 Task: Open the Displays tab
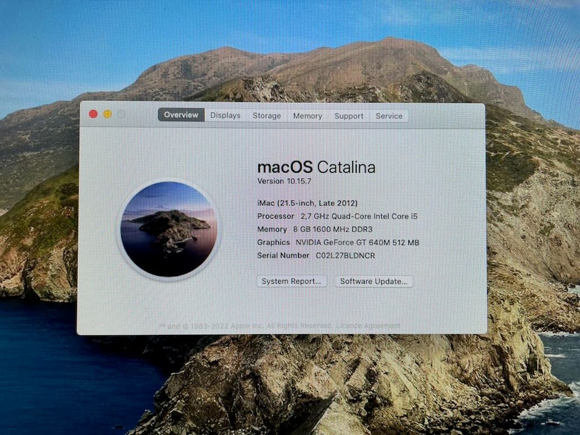tap(225, 115)
